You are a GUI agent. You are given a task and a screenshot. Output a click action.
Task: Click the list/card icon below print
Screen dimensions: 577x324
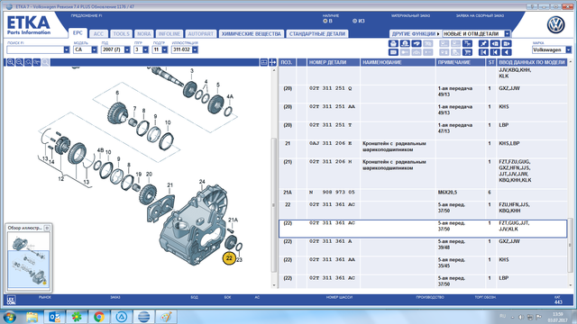tap(393, 52)
